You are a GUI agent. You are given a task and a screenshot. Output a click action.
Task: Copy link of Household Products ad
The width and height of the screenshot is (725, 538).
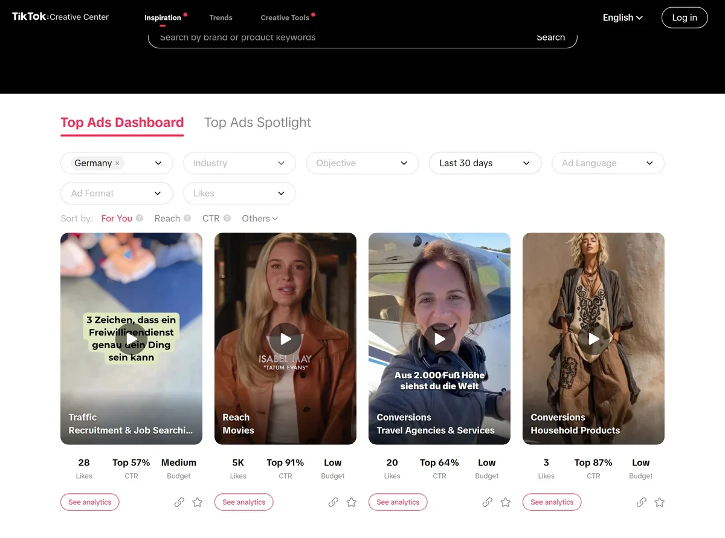[642, 502]
